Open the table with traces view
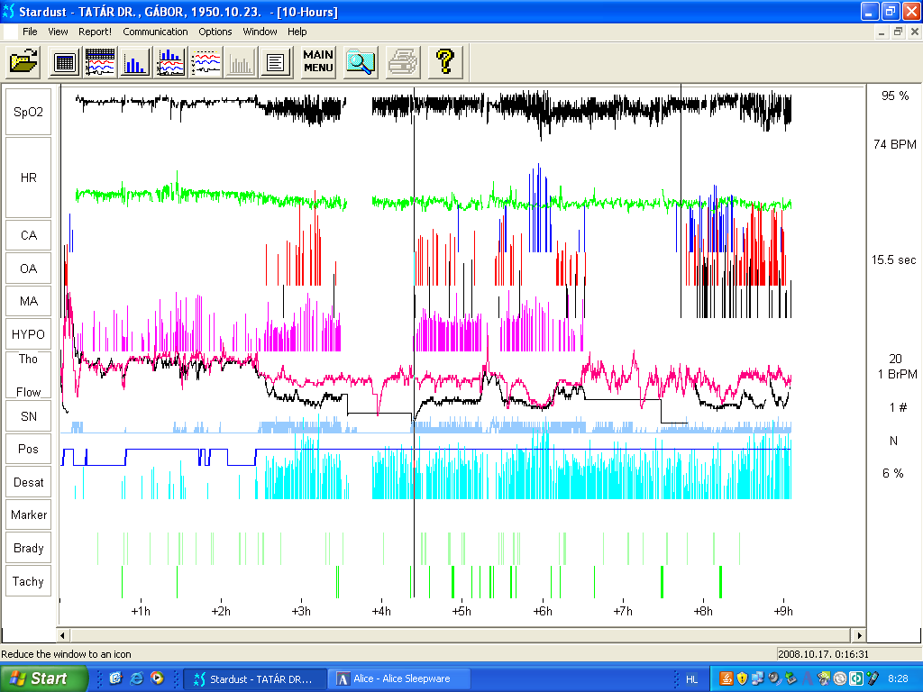 pyautogui.click(x=100, y=61)
